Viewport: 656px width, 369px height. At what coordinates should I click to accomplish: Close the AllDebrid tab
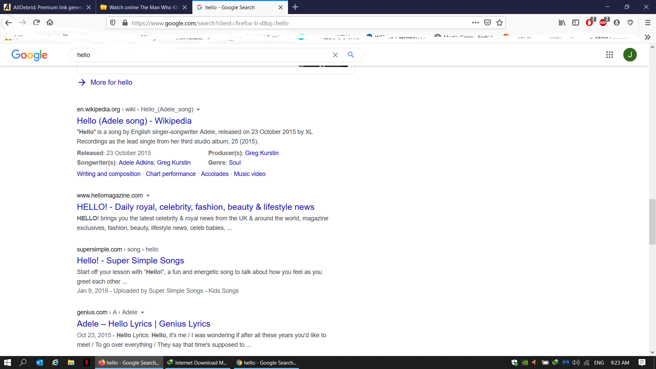[x=88, y=7]
